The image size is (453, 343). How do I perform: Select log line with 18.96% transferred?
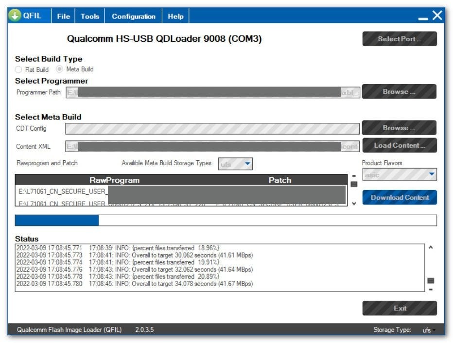click(118, 248)
